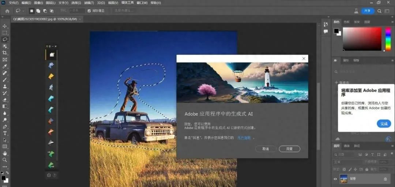Select the Blur tool
Viewport: 395px width, 187px height.
pos(5,113)
